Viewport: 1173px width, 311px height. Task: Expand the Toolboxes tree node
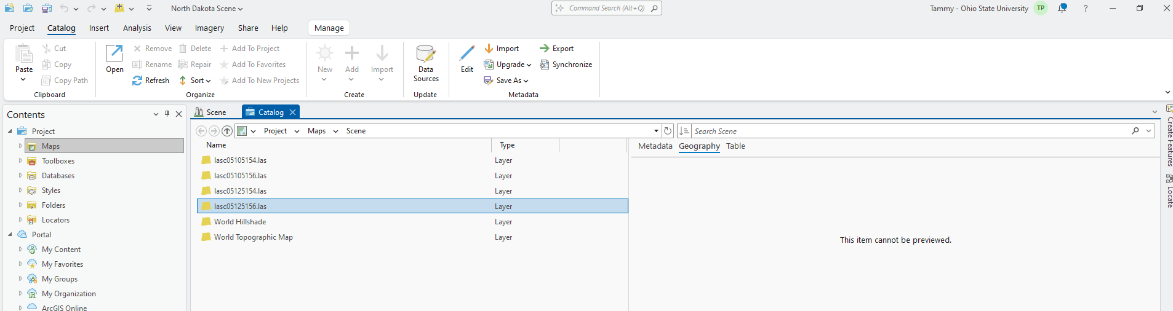click(20, 161)
